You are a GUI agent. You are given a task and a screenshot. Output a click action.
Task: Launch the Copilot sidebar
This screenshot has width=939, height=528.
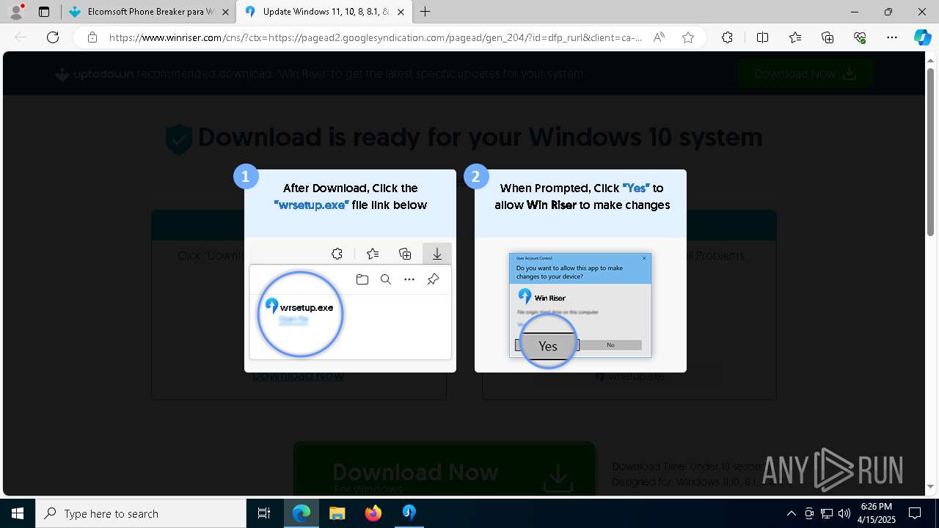(x=922, y=37)
